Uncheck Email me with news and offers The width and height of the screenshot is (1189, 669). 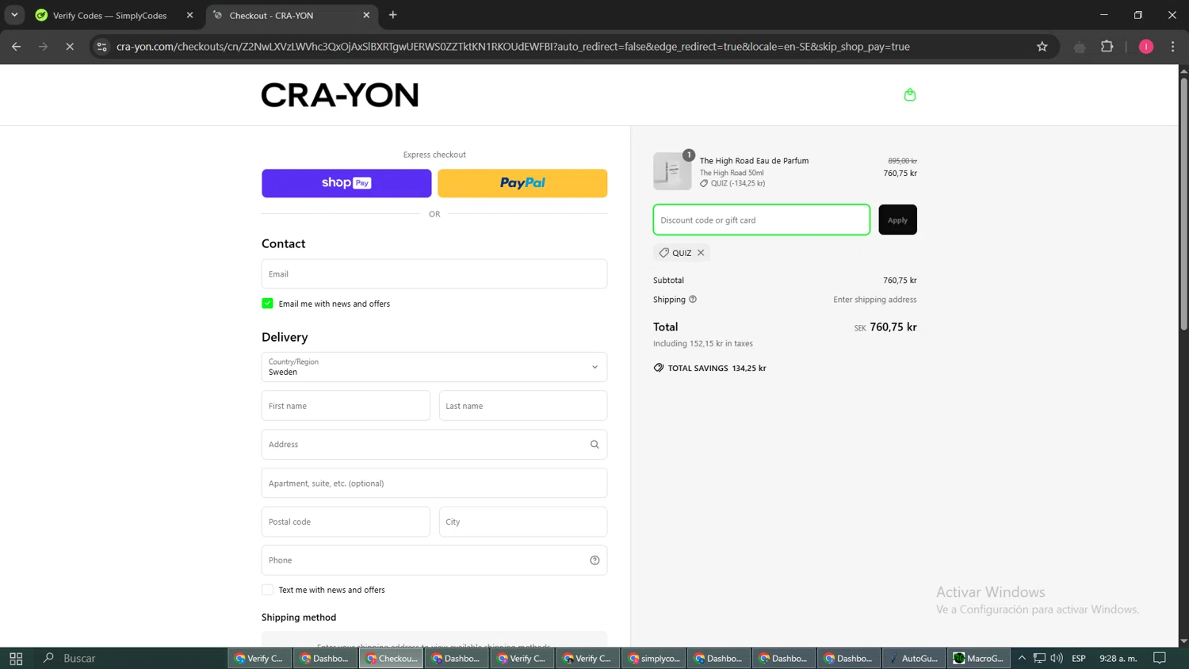pyautogui.click(x=267, y=304)
